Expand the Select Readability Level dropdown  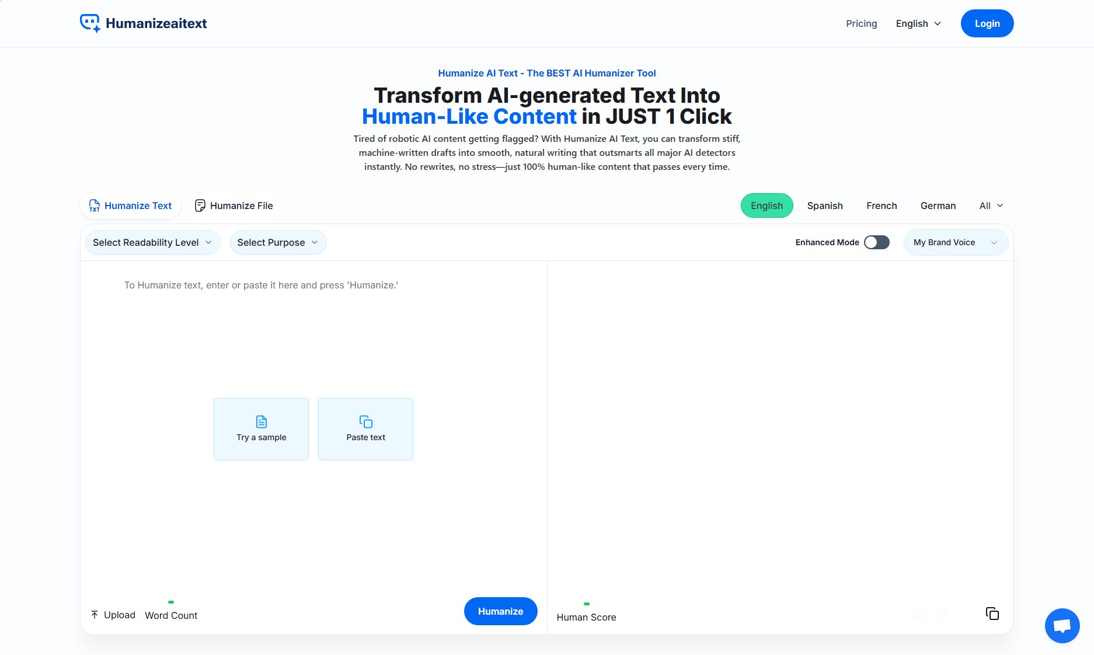152,242
